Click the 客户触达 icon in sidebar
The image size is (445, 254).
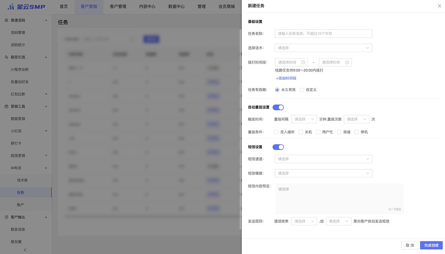[6, 217]
